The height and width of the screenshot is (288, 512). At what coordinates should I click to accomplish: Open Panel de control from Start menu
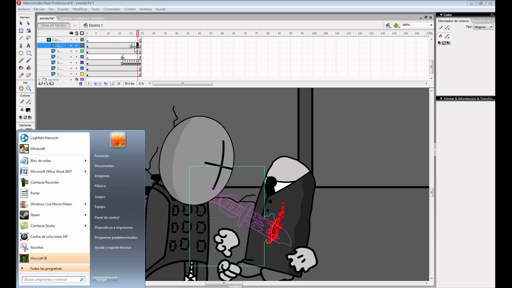tap(107, 218)
